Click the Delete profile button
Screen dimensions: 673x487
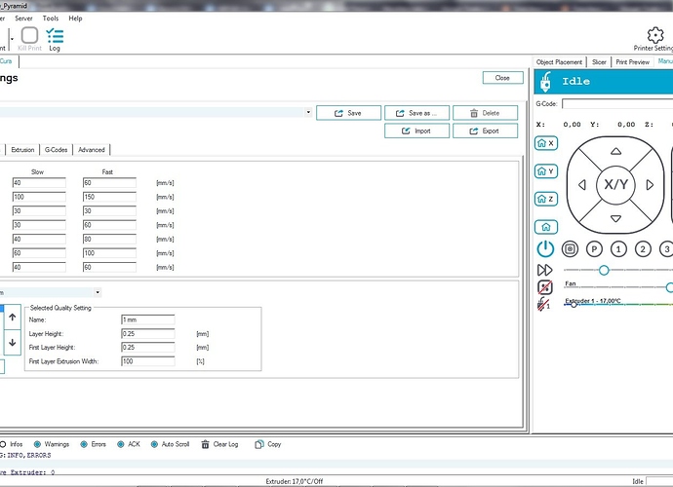coord(485,113)
